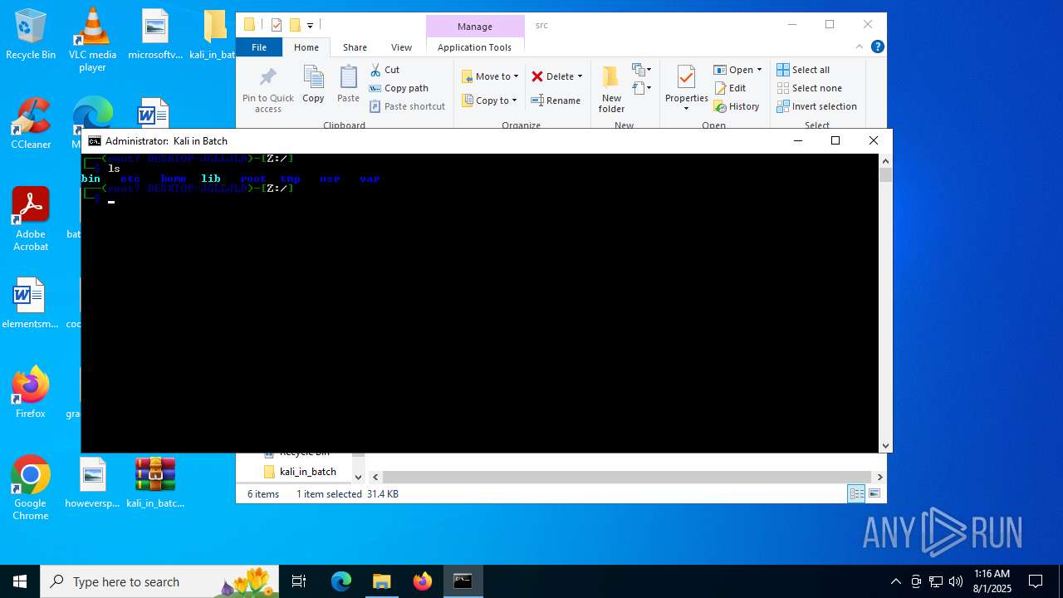Switch to Application Tools tab
1063x598 pixels.
(x=474, y=47)
